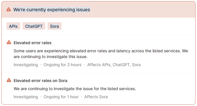Click the 'Affects Sora' text
The image size is (197, 106).
[96, 97]
